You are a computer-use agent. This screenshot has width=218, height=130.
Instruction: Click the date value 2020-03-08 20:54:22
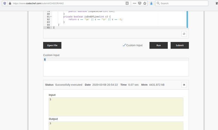click(x=105, y=85)
